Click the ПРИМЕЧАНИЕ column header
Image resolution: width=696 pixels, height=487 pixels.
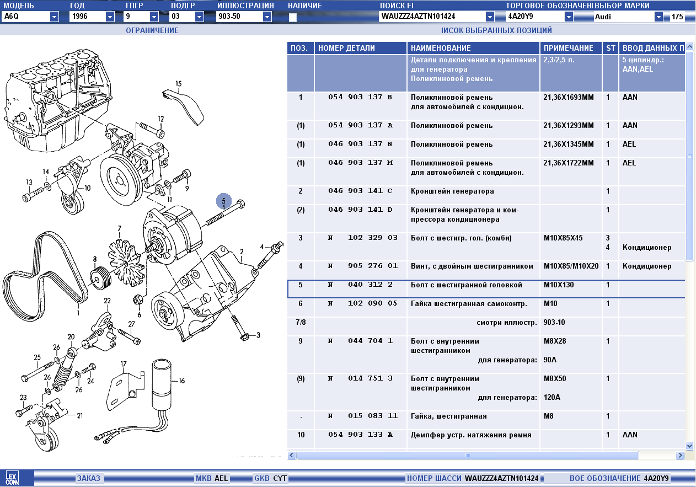pos(571,48)
